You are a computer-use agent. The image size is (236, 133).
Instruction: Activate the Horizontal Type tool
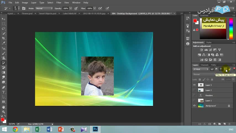tap(4, 92)
